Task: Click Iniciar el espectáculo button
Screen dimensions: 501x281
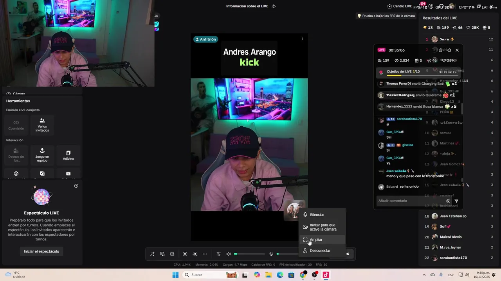Action: coord(41,251)
